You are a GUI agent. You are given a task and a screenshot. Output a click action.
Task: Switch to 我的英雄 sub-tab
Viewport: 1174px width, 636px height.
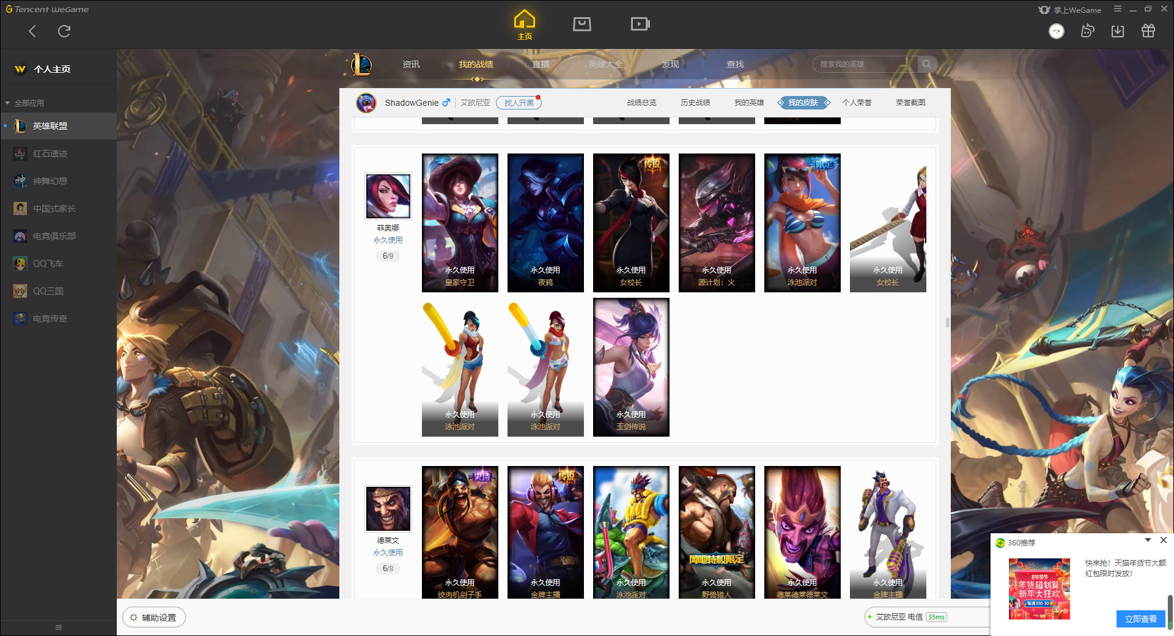click(x=749, y=103)
